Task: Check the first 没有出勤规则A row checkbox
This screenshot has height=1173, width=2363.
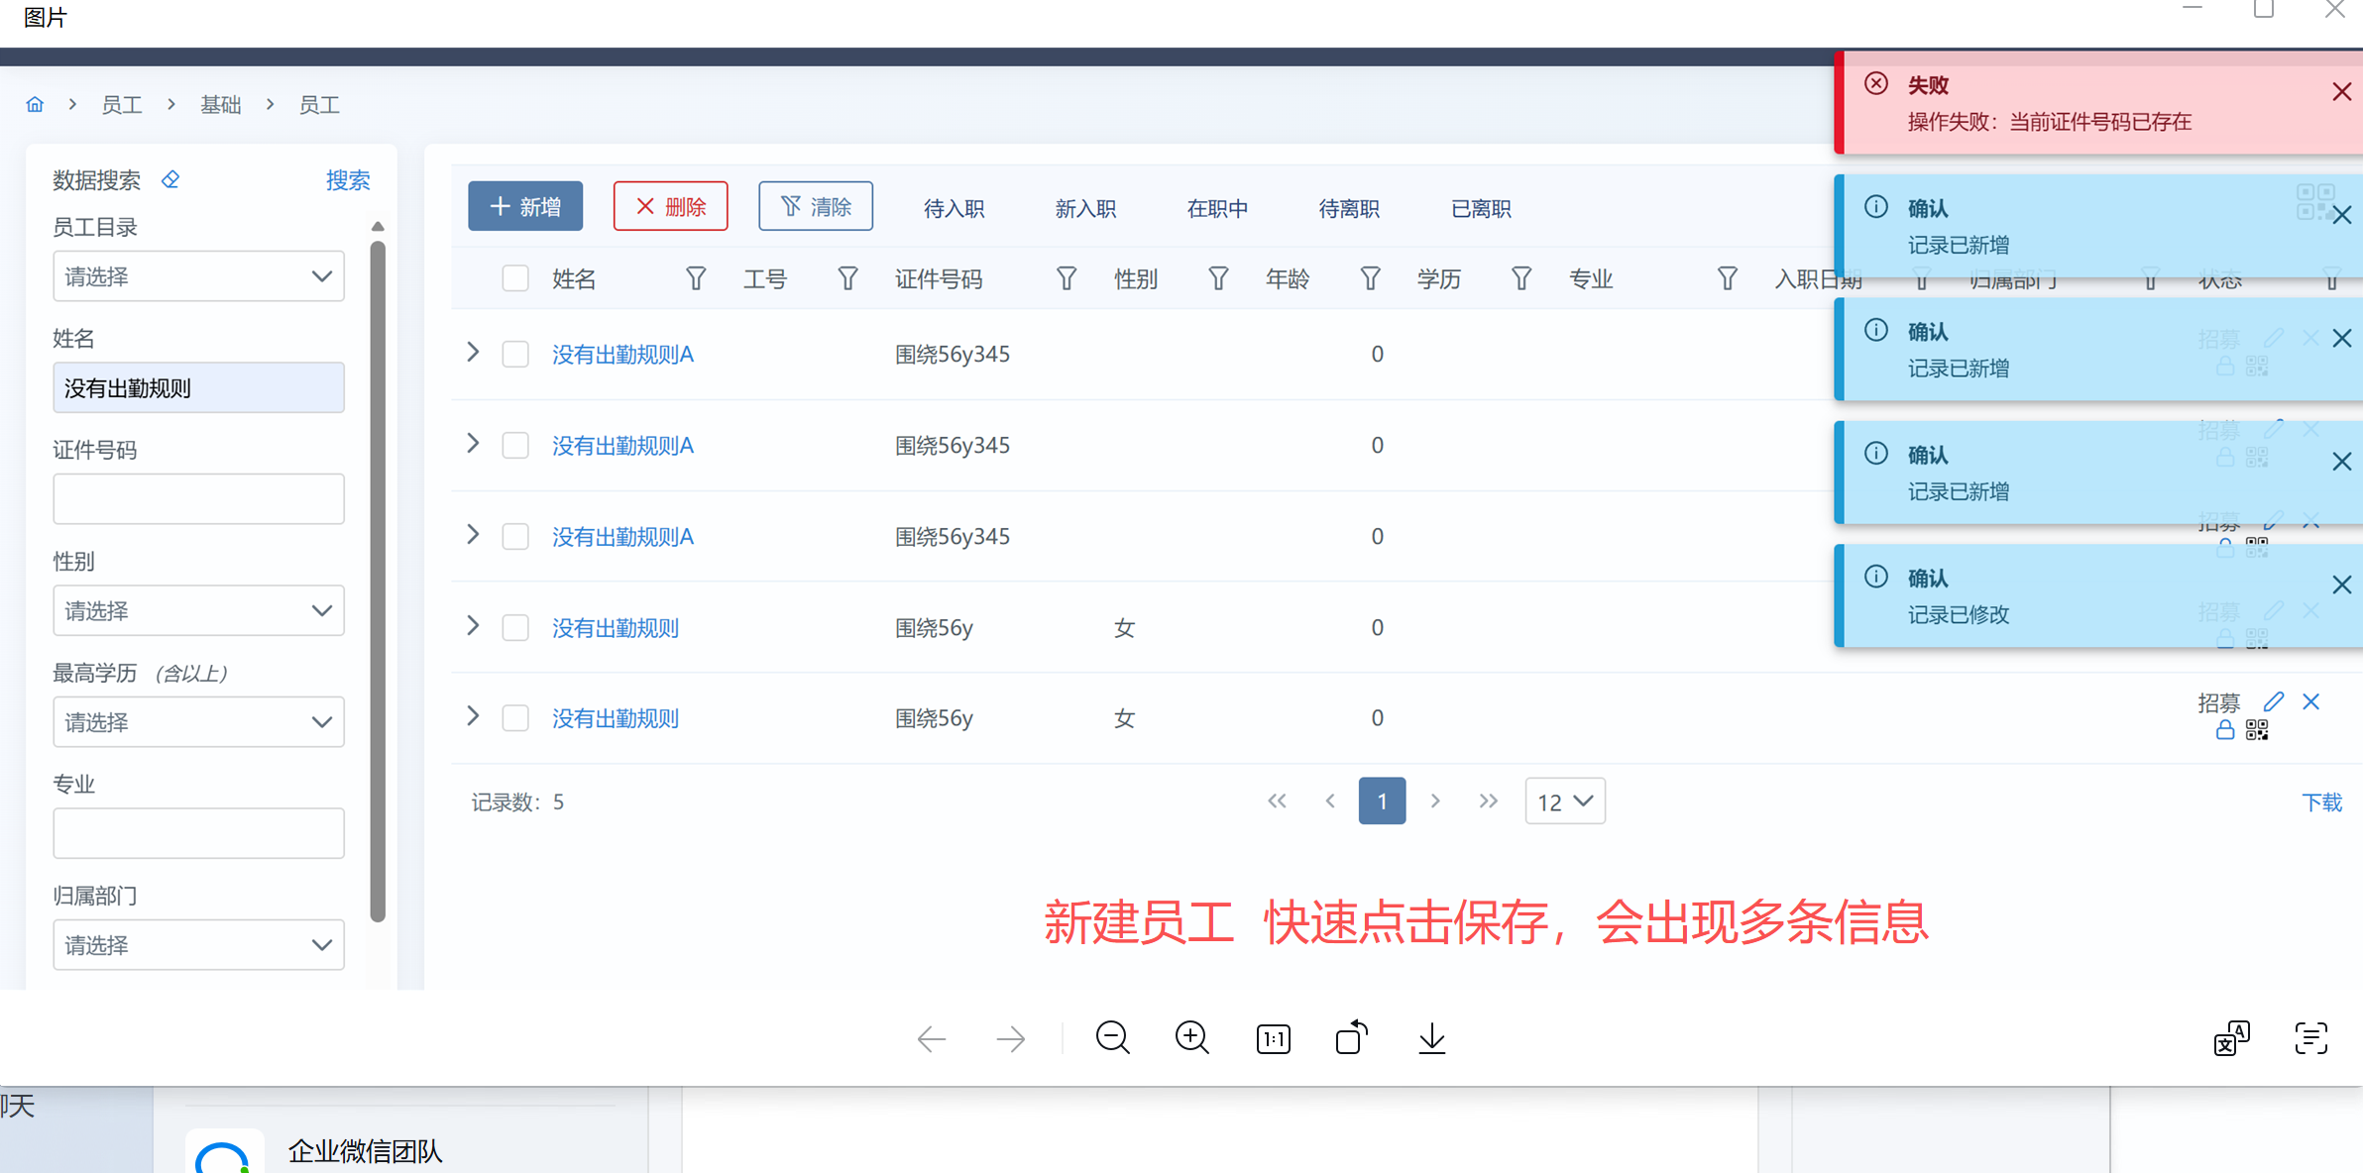Action: [x=514, y=354]
